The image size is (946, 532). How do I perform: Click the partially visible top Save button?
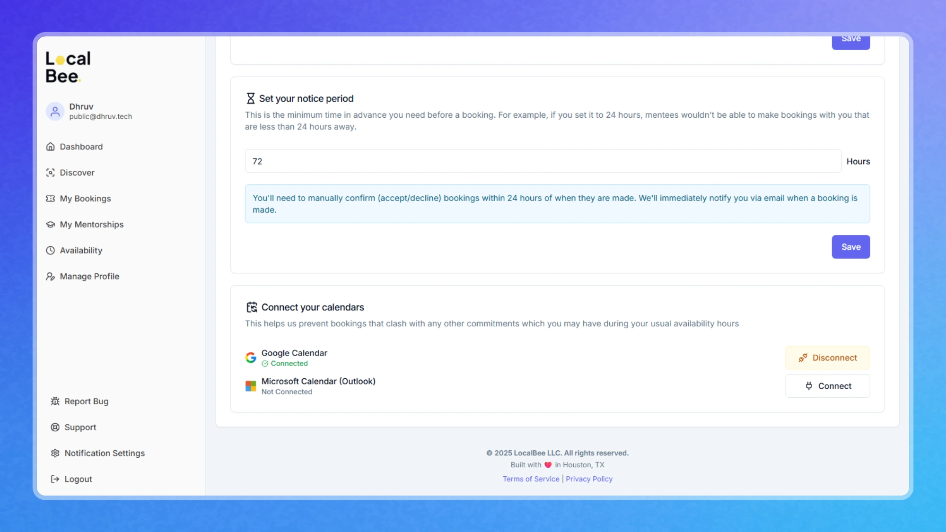click(x=851, y=43)
